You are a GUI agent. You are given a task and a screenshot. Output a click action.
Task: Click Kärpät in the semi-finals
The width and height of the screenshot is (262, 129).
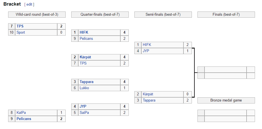[148, 94]
